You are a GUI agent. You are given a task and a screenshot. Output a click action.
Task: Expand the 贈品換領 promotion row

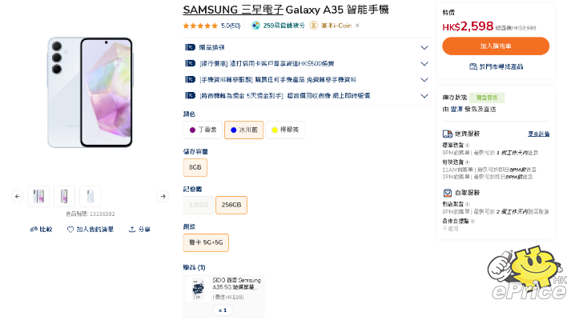click(424, 47)
